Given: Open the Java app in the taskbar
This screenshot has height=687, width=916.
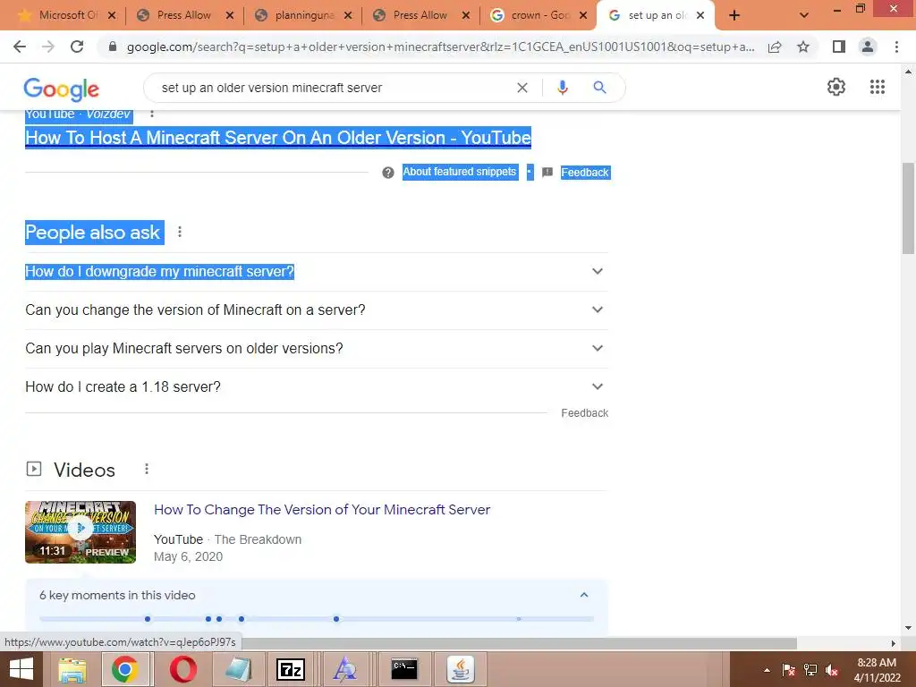Looking at the screenshot, I should pyautogui.click(x=461, y=669).
